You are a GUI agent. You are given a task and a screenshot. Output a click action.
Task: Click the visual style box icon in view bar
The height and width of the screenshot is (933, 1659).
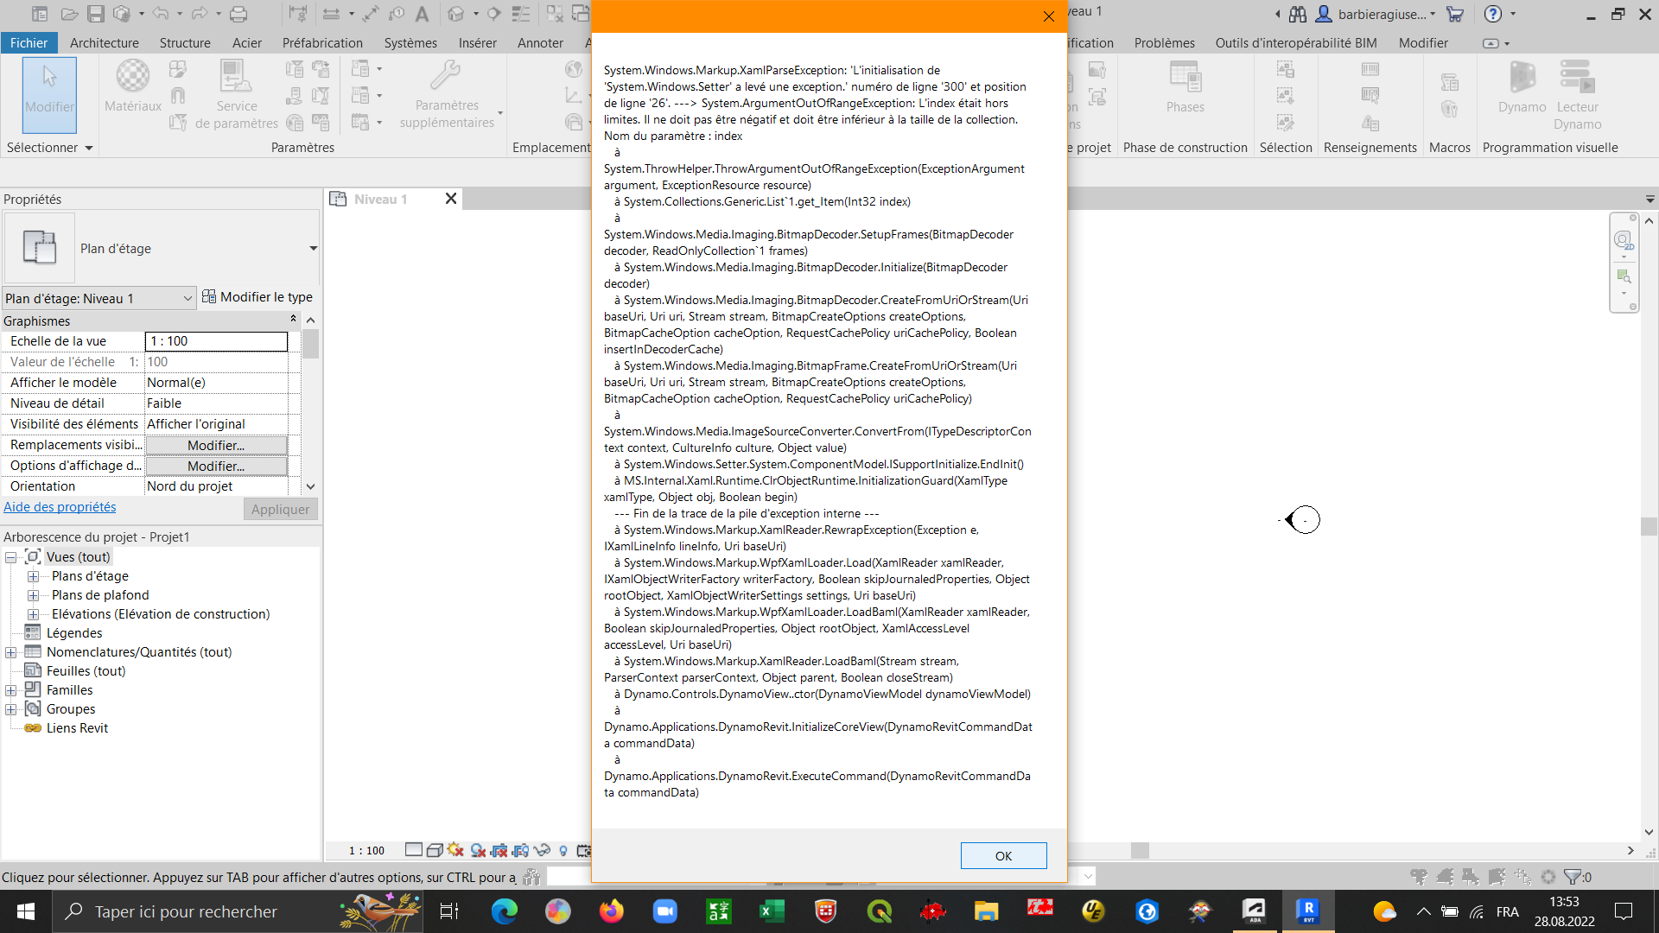click(435, 850)
